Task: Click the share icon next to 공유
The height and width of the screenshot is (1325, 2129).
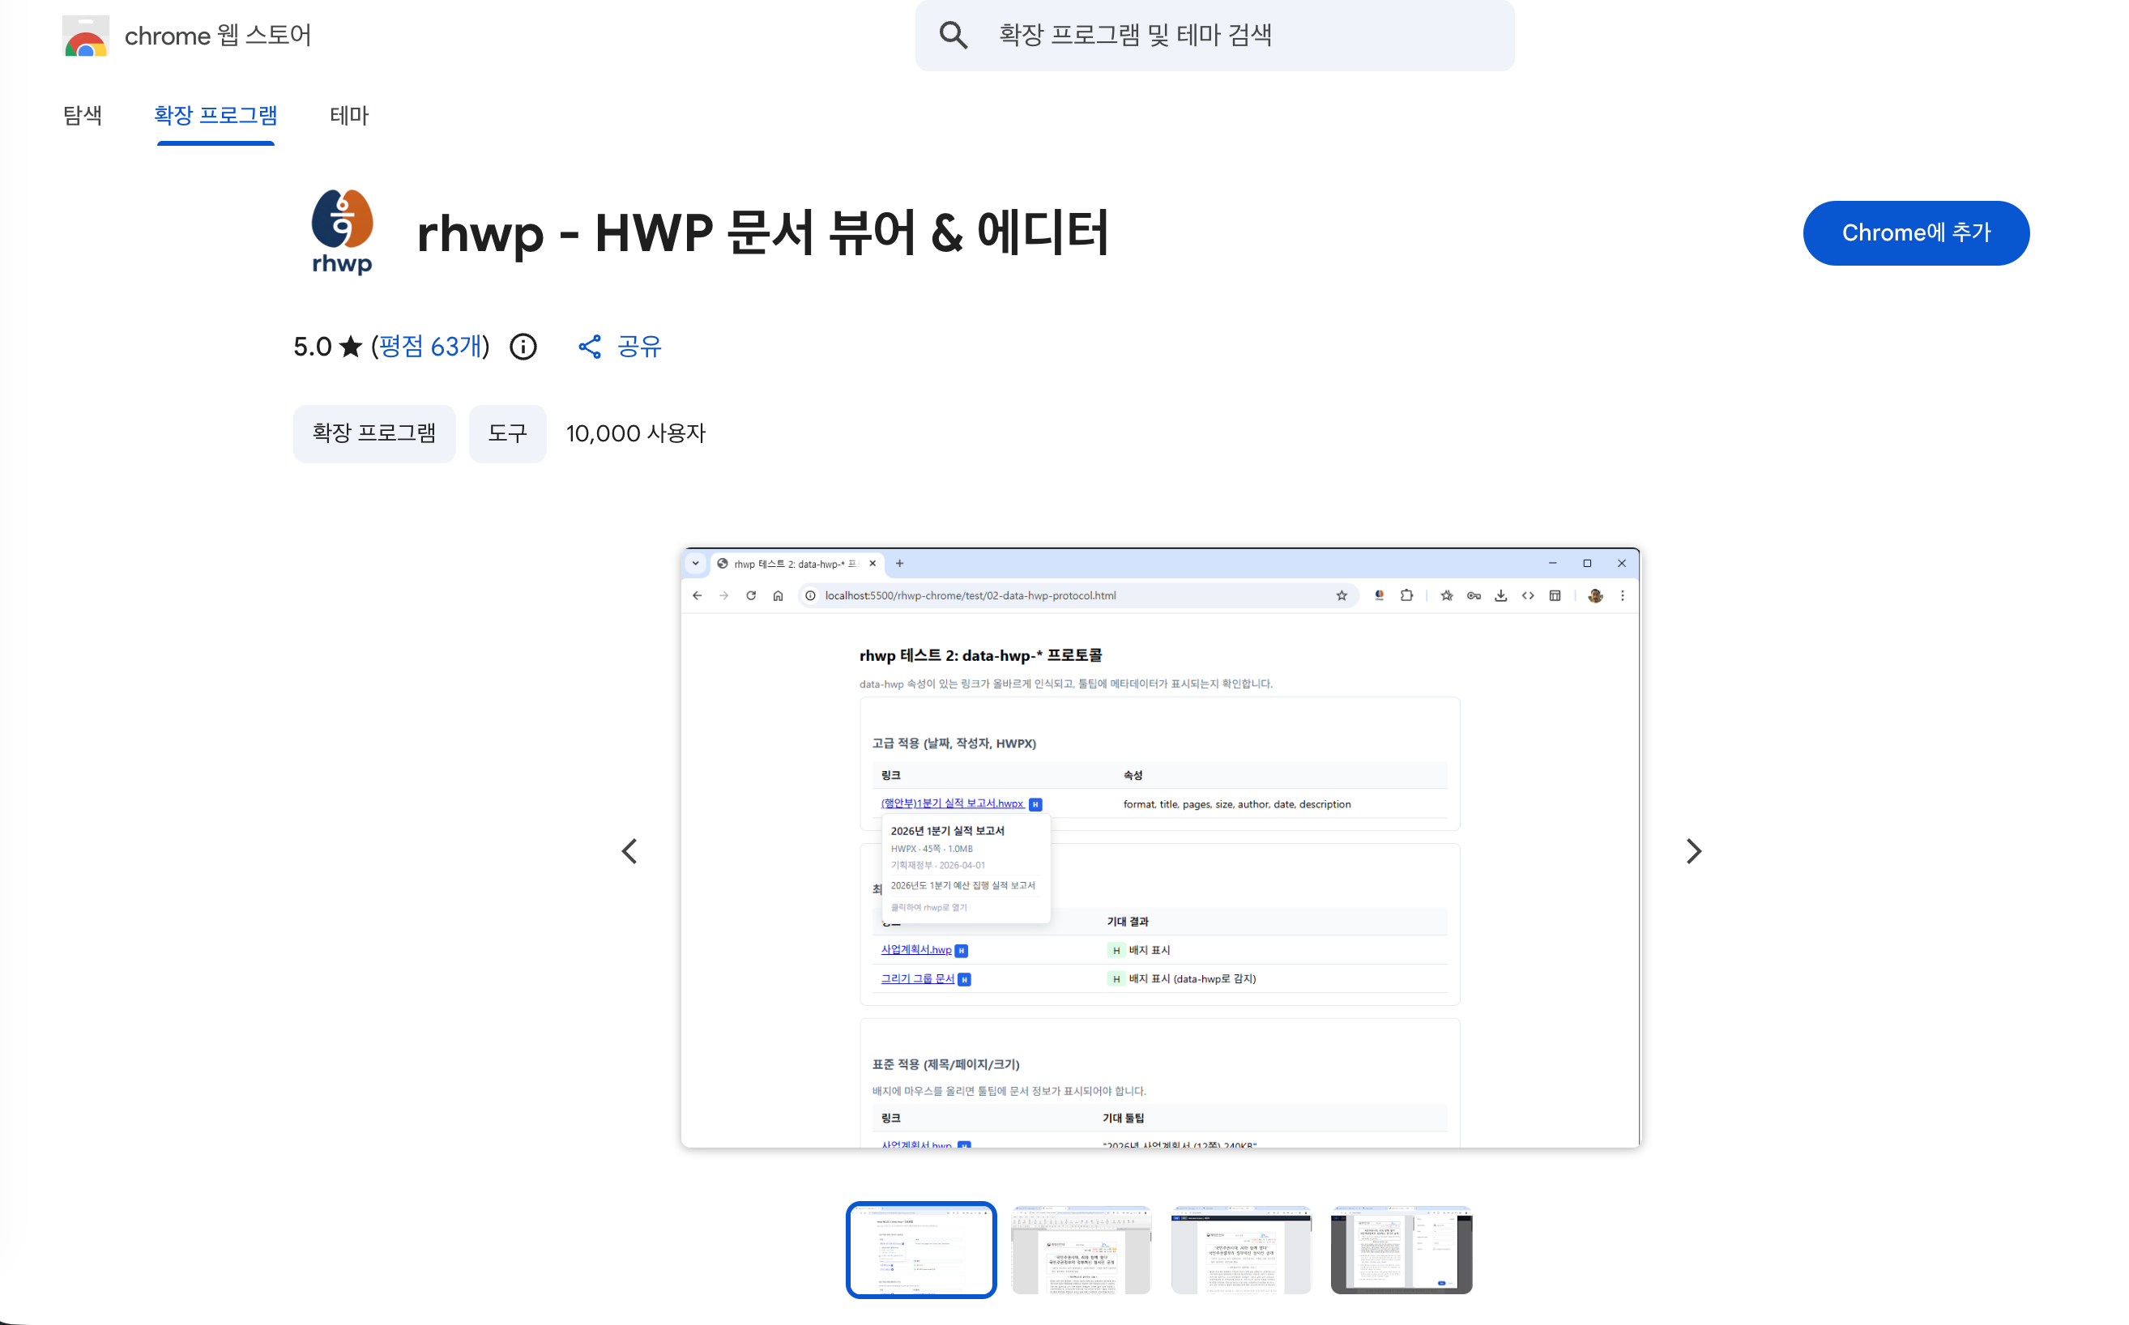Action: (590, 347)
